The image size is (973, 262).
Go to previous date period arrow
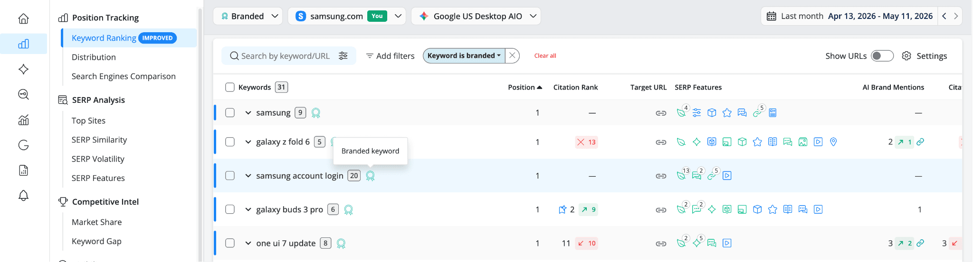point(944,16)
